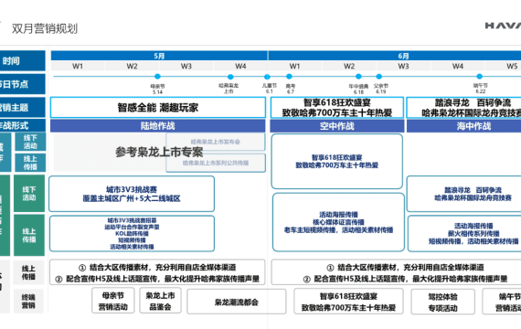Select the 5月 month header
This screenshot has width=521, height=329.
pyautogui.click(x=159, y=56)
